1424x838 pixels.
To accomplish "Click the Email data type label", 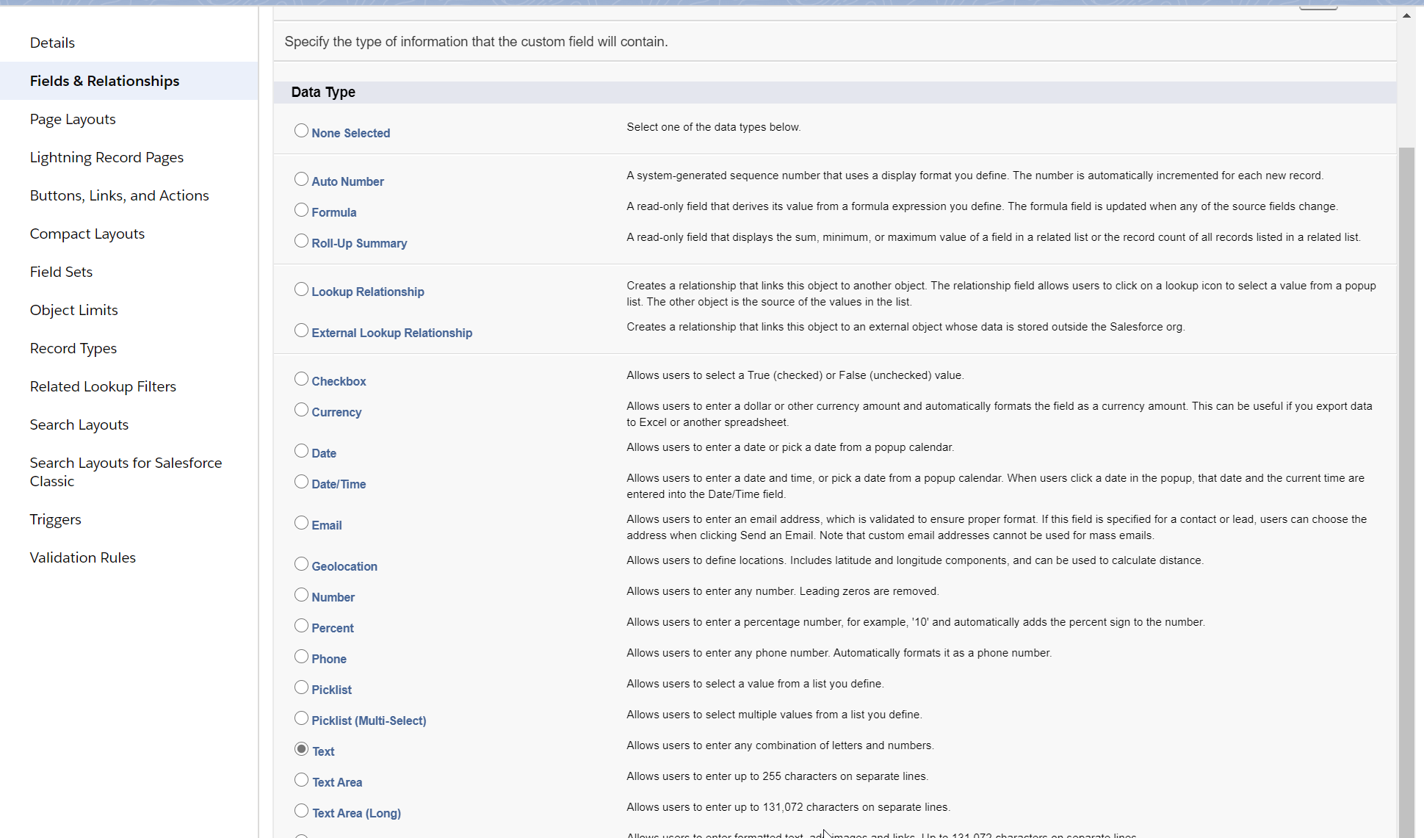I will [326, 525].
